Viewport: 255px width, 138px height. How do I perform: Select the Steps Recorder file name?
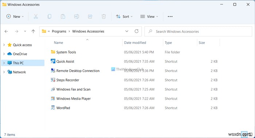68,80
